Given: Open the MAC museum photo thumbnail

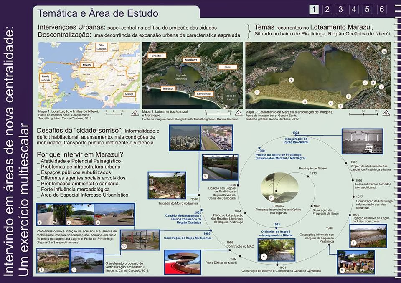Looking at the screenshot, I should click(x=183, y=262).
